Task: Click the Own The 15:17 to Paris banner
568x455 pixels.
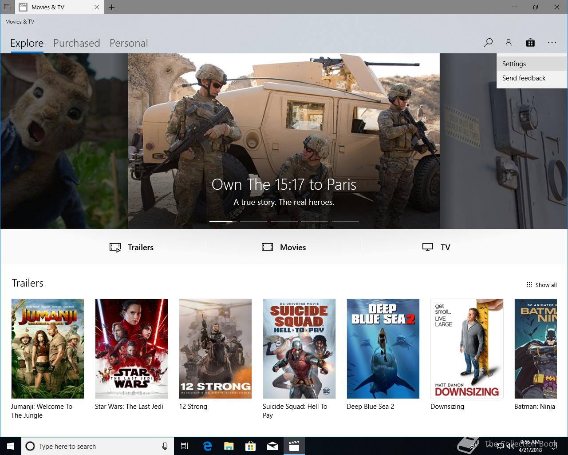Action: pos(284,141)
